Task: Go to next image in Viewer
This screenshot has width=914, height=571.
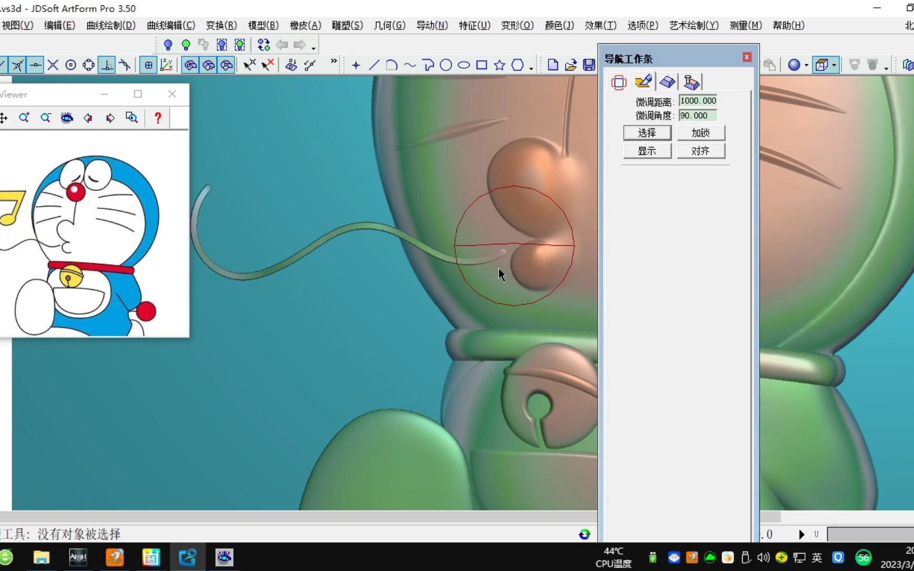Action: [110, 117]
